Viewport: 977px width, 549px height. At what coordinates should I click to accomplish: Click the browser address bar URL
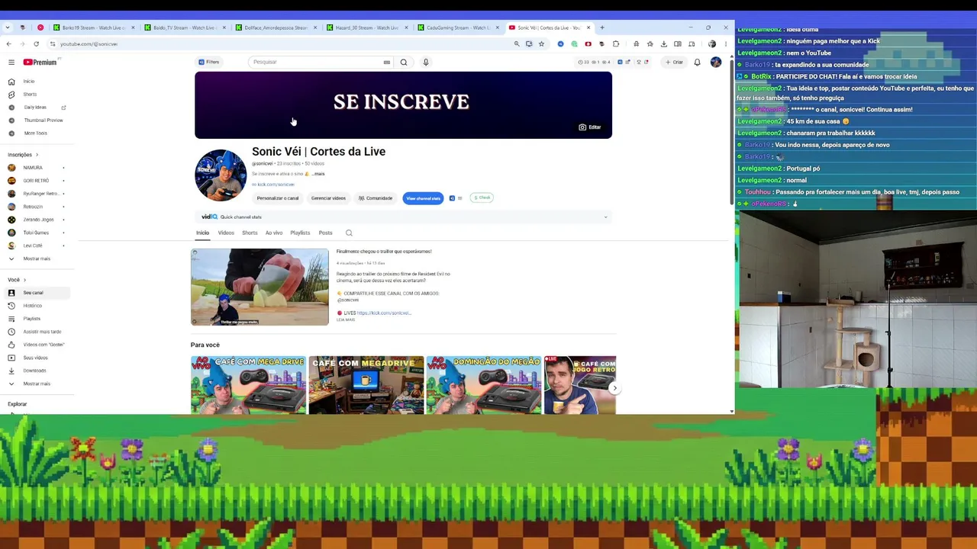tap(89, 44)
